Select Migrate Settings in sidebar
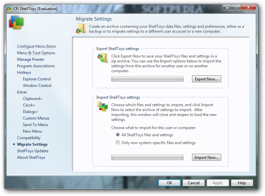Screen dimensions: 265x196 point(32,144)
